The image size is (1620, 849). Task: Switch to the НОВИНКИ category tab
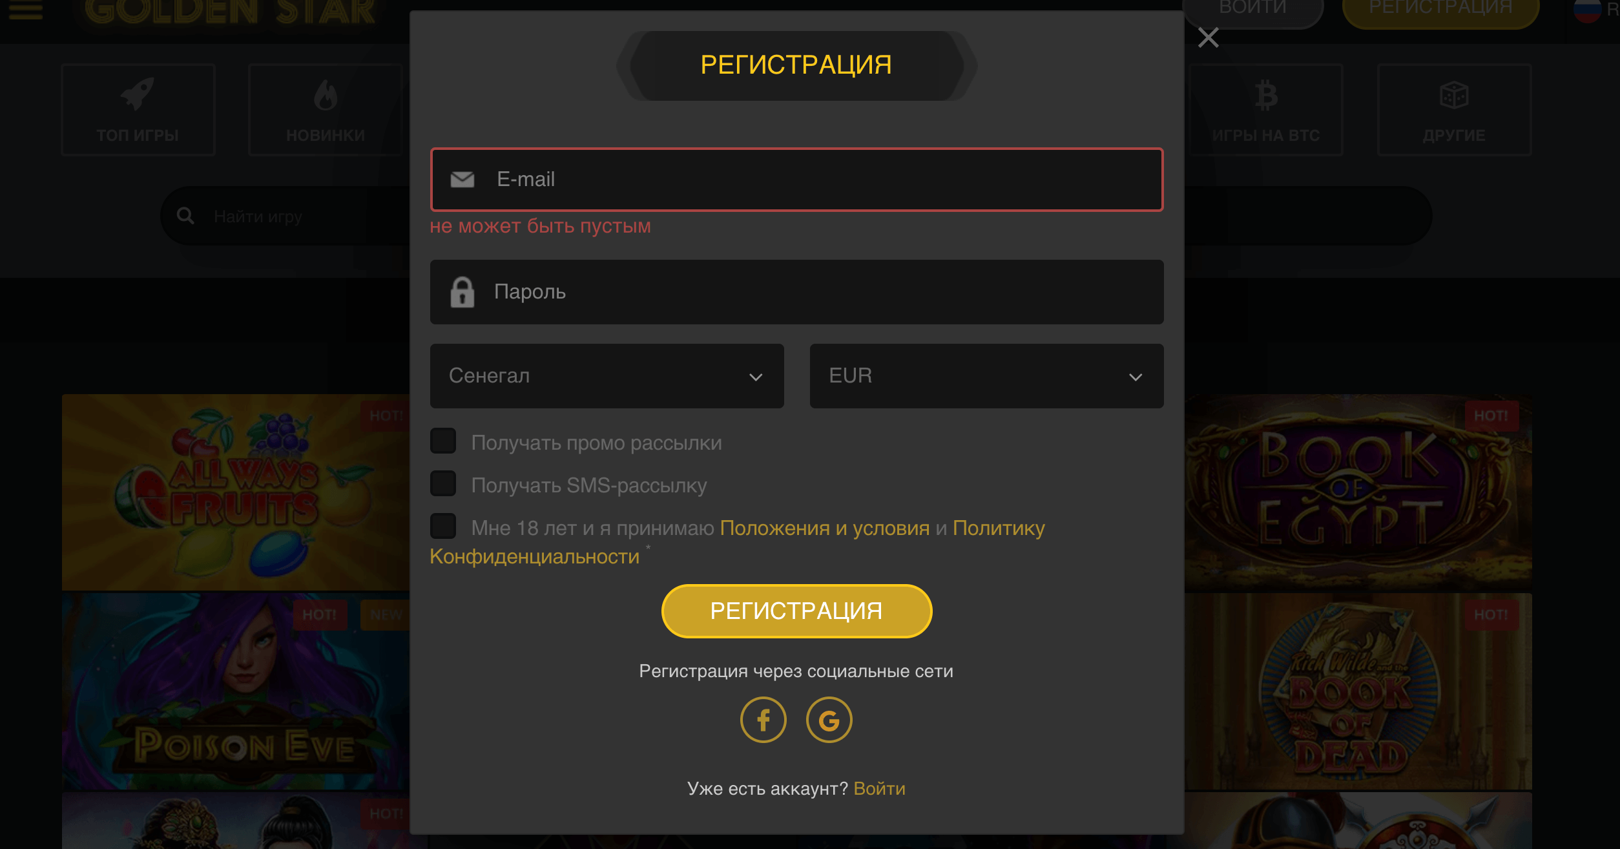(x=326, y=110)
